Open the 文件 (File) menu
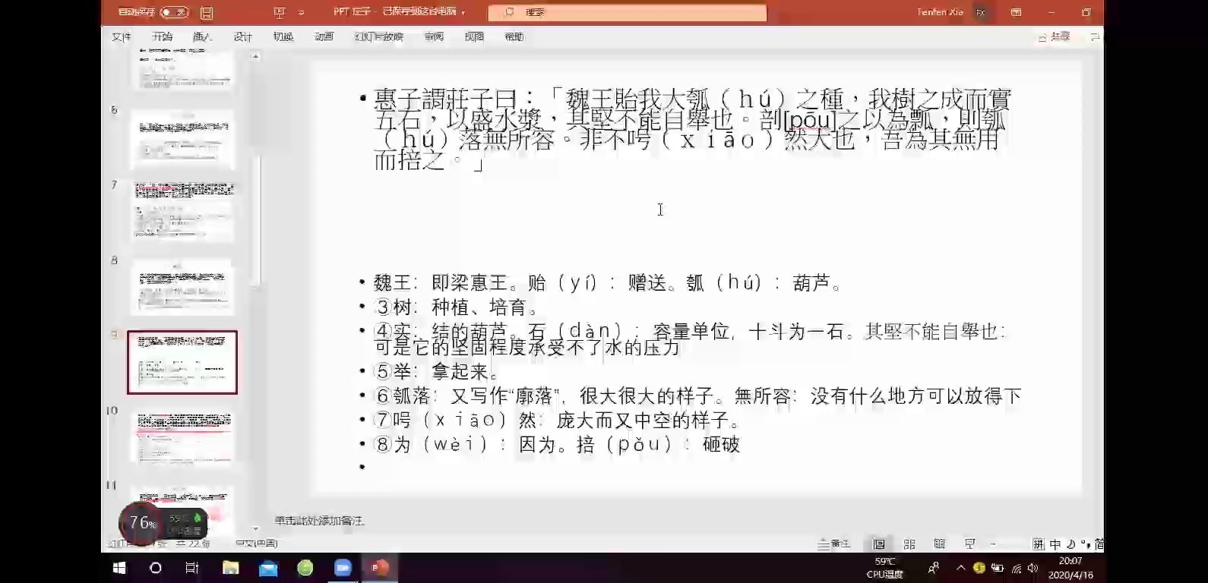 tap(122, 37)
